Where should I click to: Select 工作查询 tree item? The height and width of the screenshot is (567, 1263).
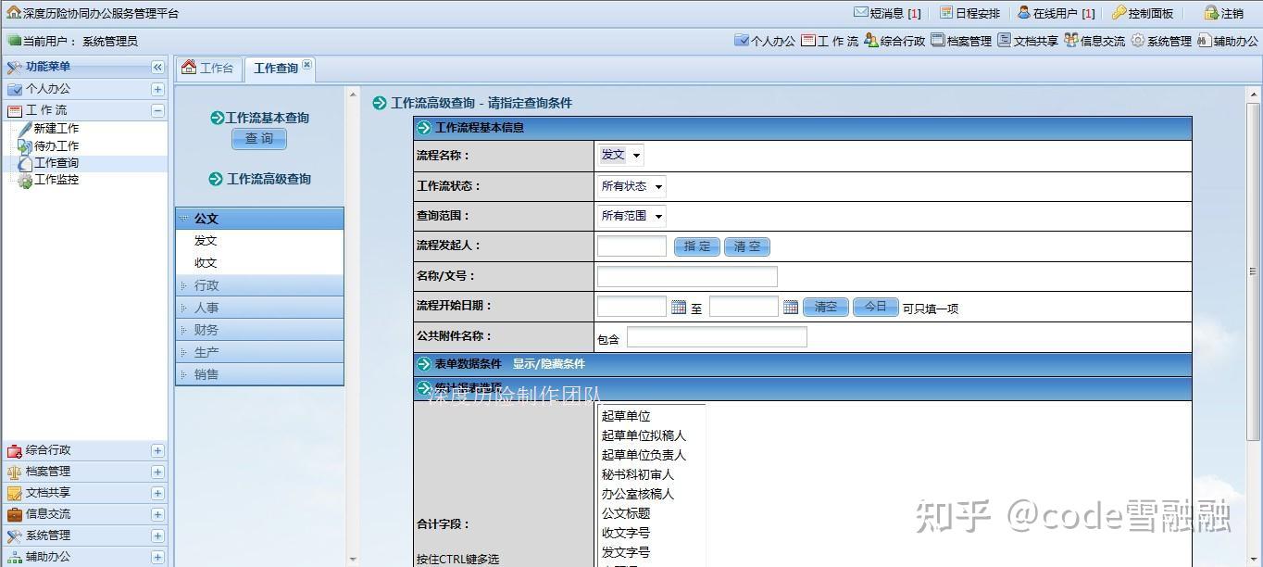56,163
